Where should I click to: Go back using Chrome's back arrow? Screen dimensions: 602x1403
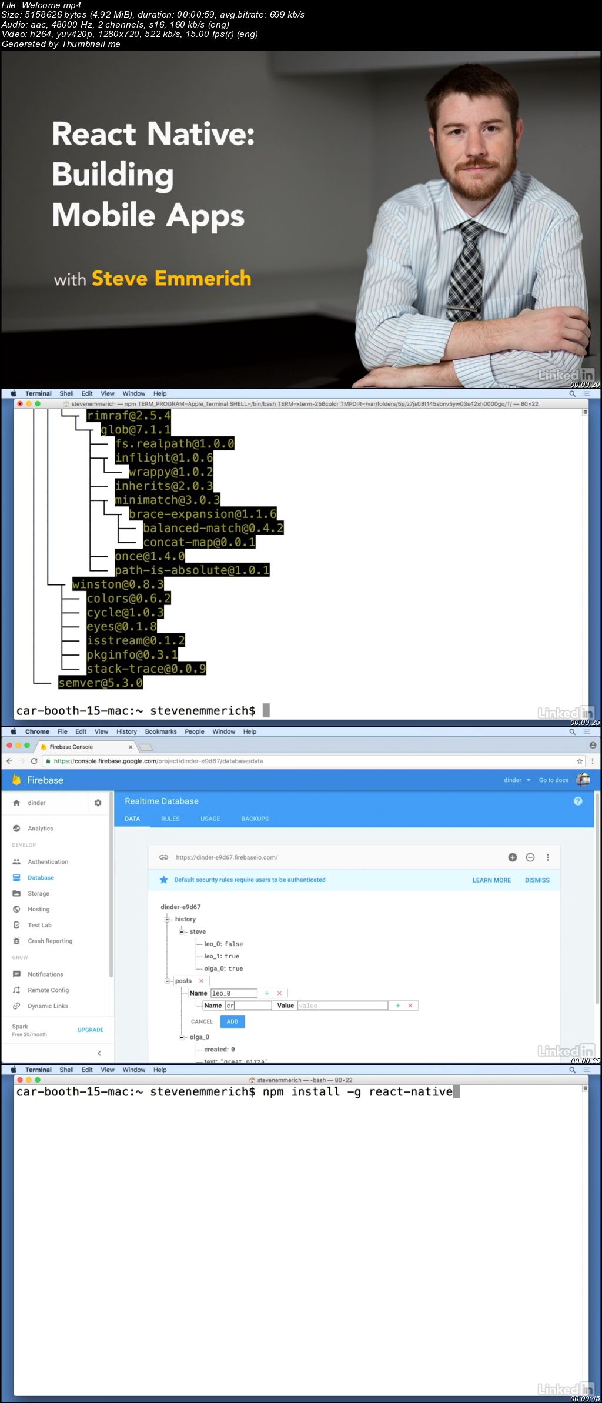pos(9,761)
